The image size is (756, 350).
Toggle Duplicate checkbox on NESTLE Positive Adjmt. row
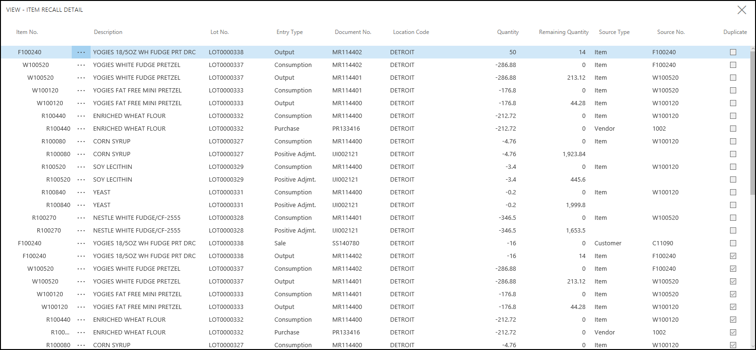[733, 231]
